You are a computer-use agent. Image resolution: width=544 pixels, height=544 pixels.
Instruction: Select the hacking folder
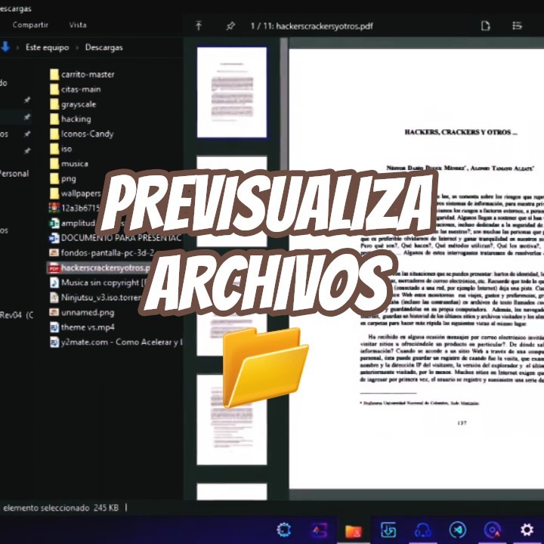point(70,119)
